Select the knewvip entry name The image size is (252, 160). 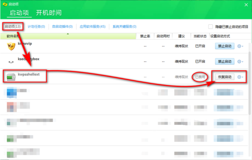click(25, 43)
